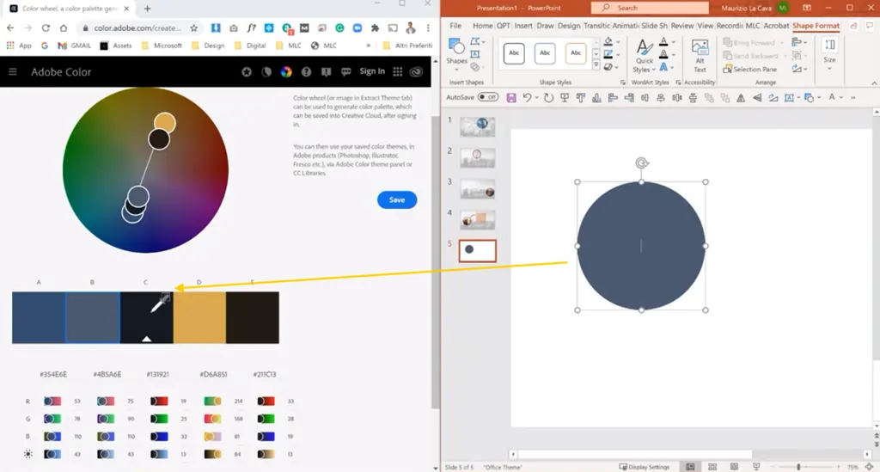Click the orange handle on the color wheel
Viewport: 880px width, 472px height.
tap(164, 123)
